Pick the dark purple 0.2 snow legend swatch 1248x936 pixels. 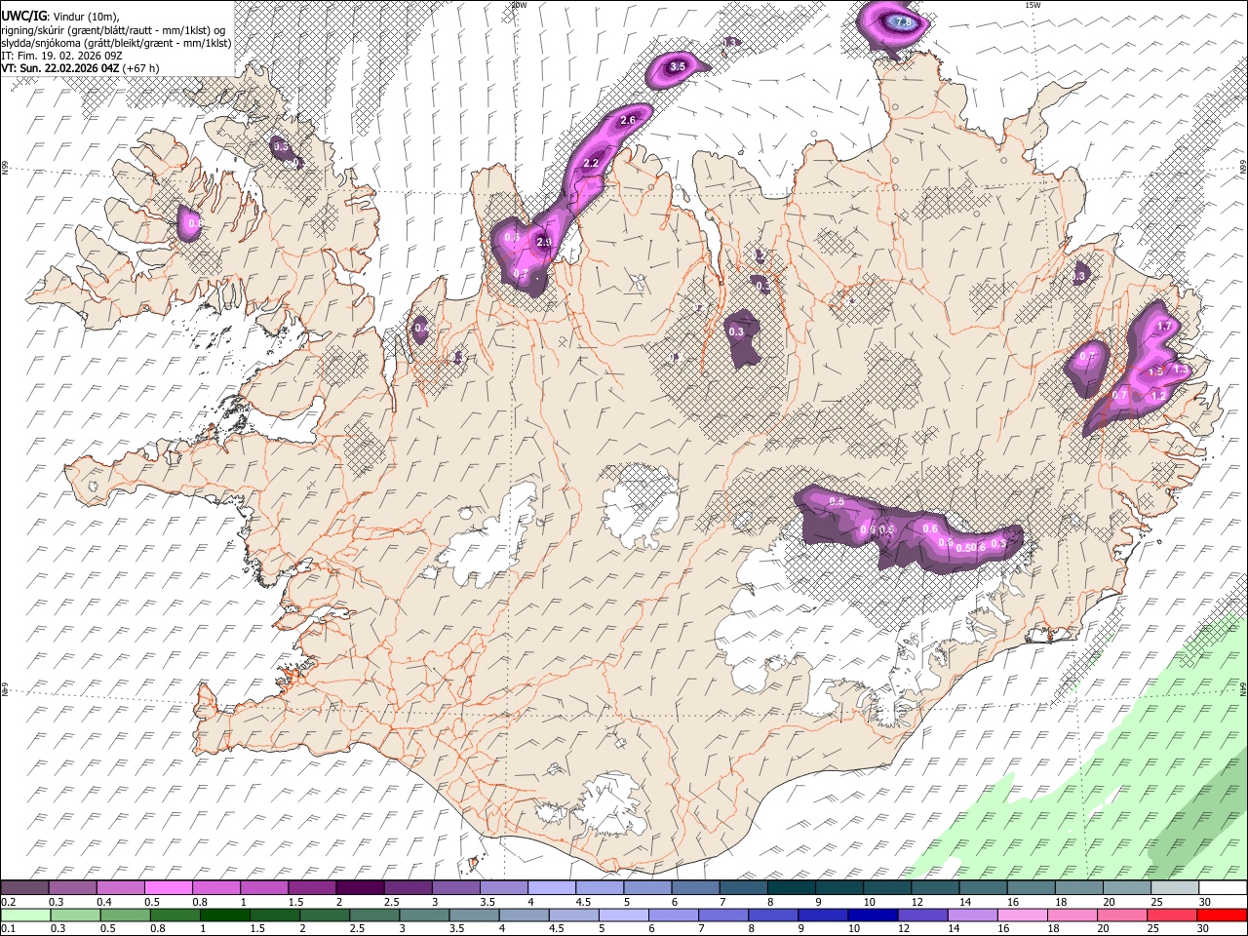click(25, 887)
